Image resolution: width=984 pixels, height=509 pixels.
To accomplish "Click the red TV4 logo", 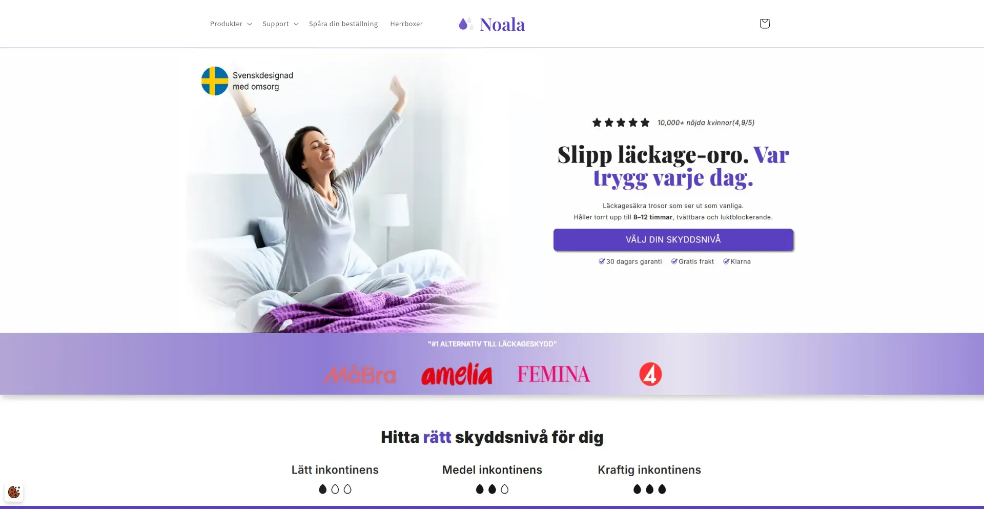I will (650, 374).
